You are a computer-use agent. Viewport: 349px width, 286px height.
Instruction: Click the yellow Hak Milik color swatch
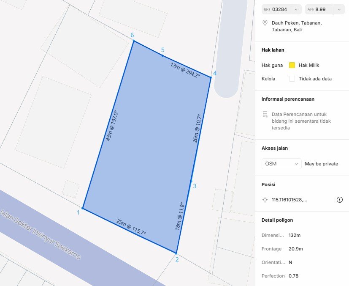click(292, 65)
